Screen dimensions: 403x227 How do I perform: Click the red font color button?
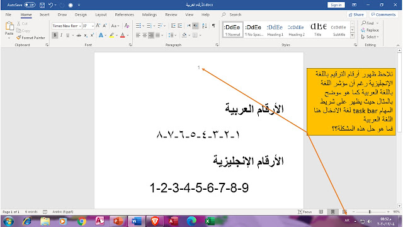(123, 35)
